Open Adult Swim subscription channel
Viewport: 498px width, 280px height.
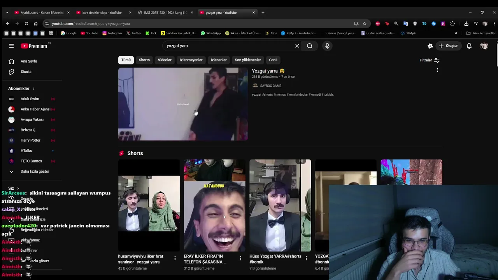pos(30,99)
